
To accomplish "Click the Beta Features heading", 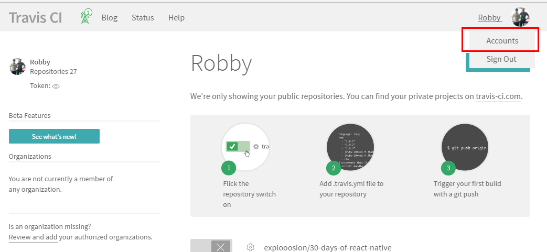I will [30, 115].
